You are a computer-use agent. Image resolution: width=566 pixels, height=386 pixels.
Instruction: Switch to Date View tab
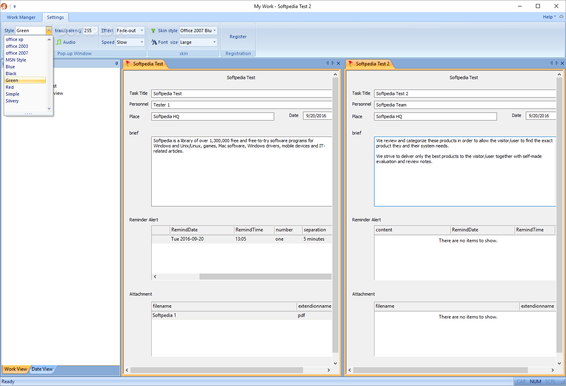[42, 369]
